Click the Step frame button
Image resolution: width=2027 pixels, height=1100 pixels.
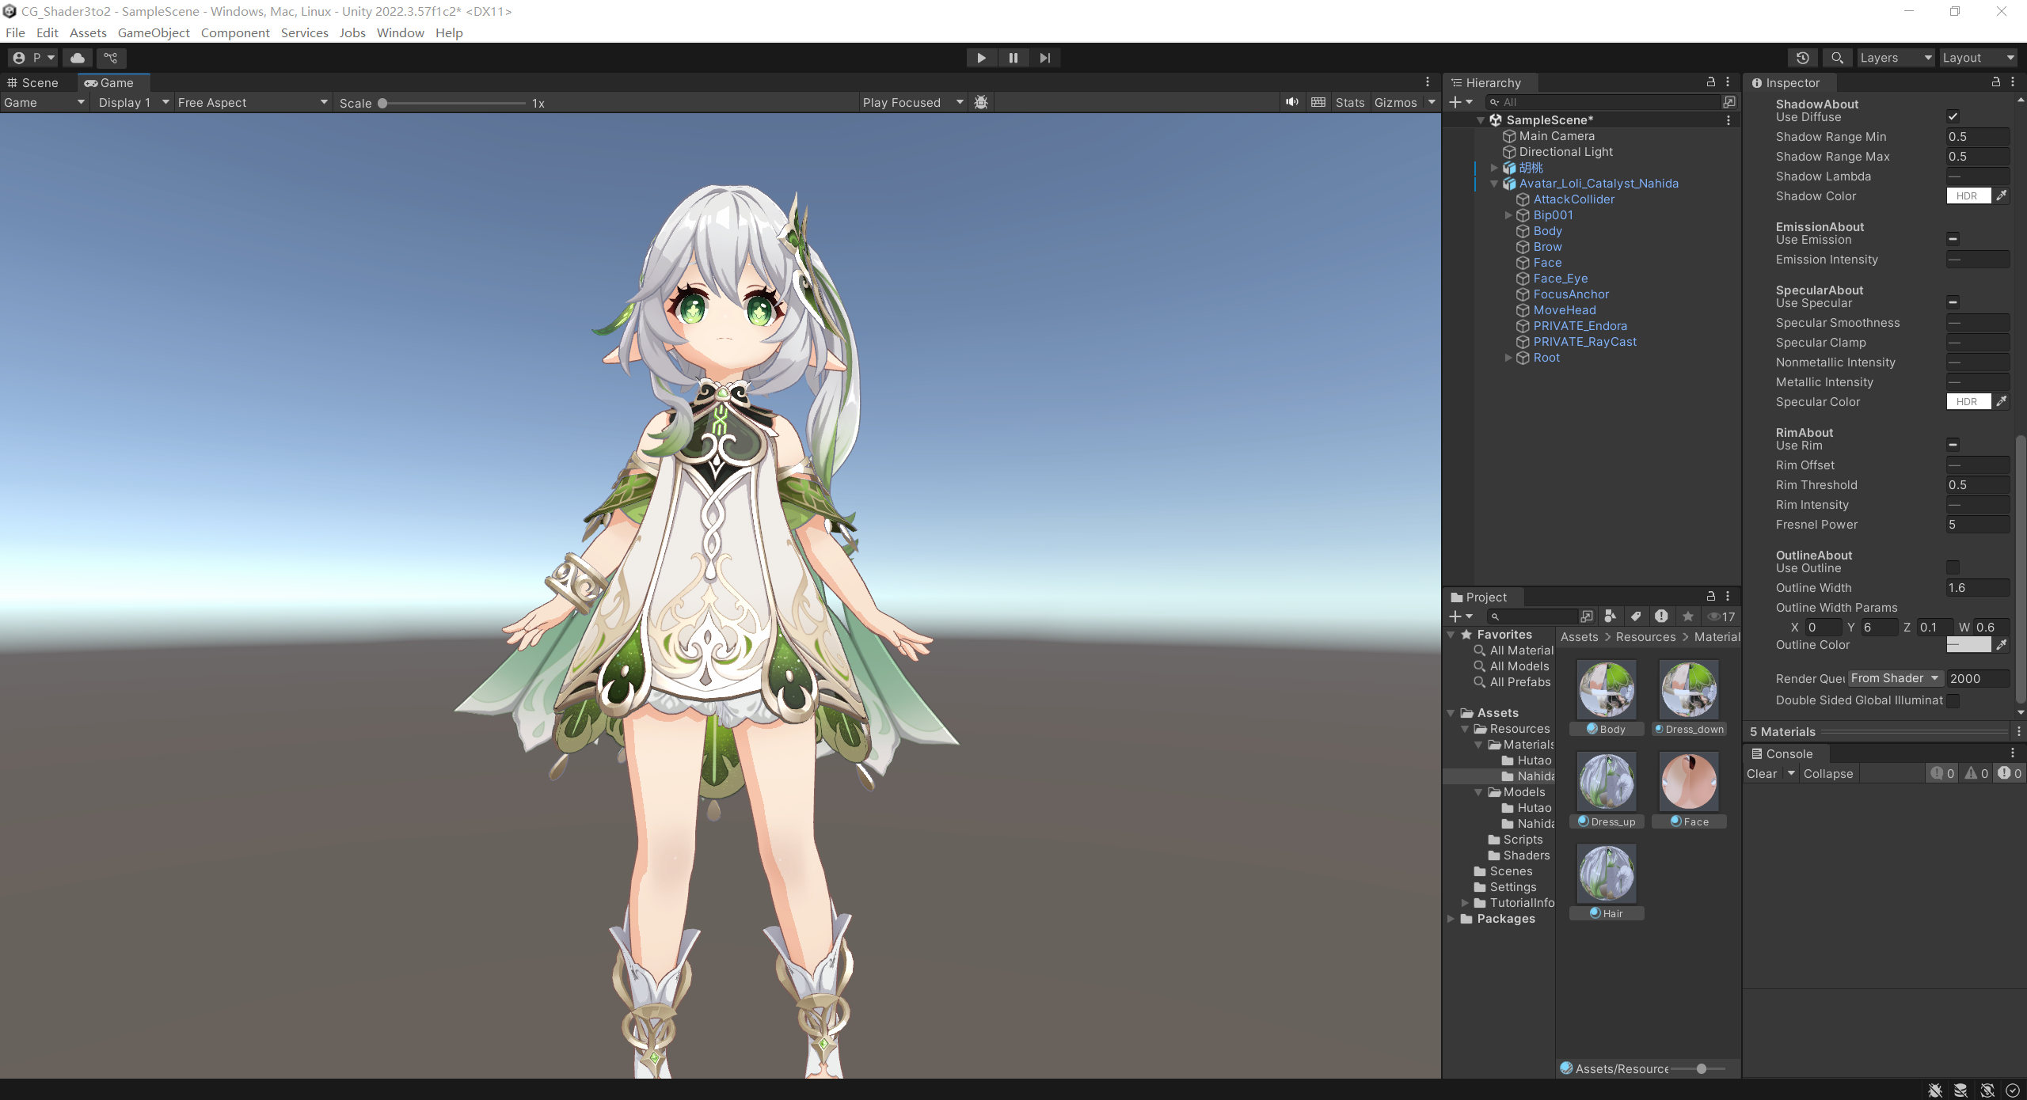point(1045,58)
